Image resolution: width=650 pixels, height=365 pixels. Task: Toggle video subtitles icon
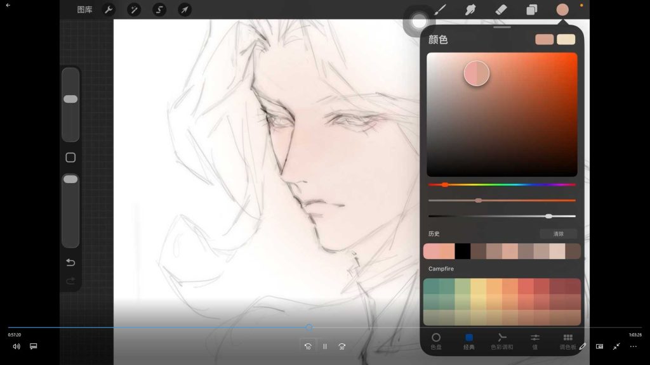click(x=34, y=347)
